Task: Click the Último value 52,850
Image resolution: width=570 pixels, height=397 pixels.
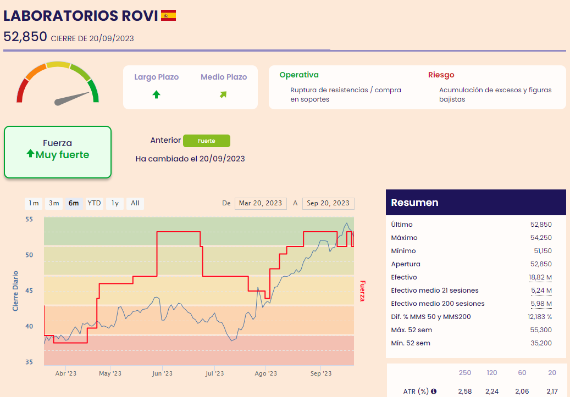Action: [541, 225]
